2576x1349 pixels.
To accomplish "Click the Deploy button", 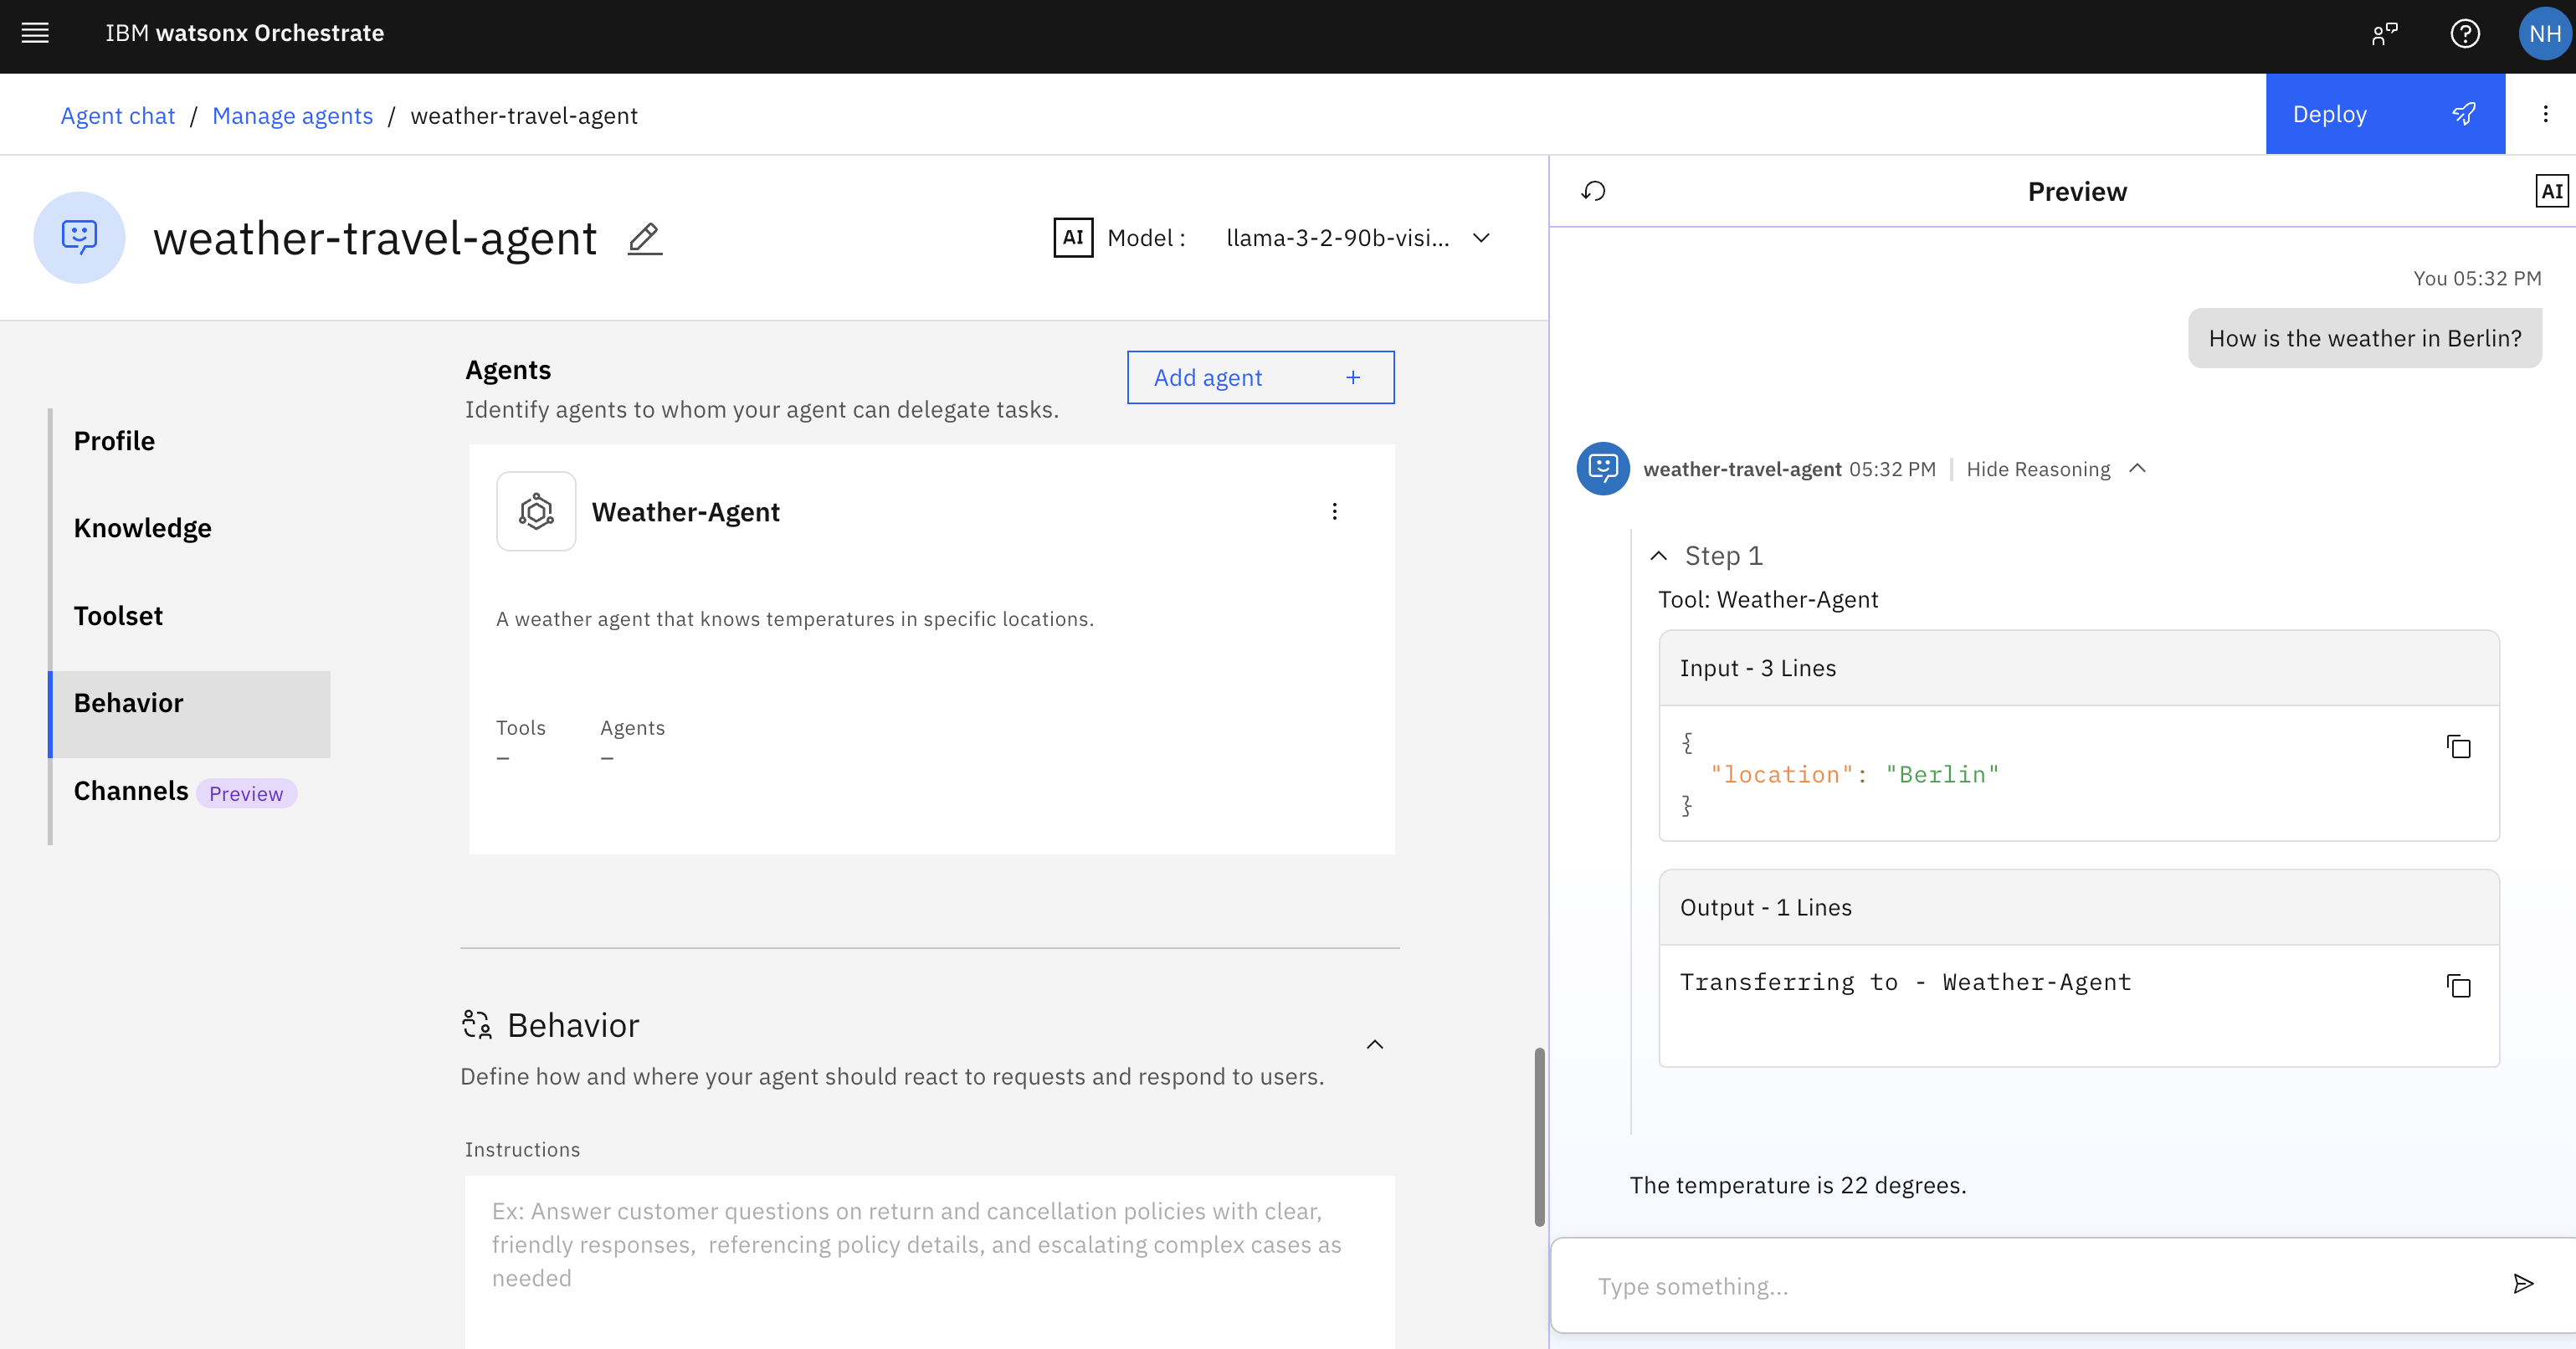I will coord(2385,114).
